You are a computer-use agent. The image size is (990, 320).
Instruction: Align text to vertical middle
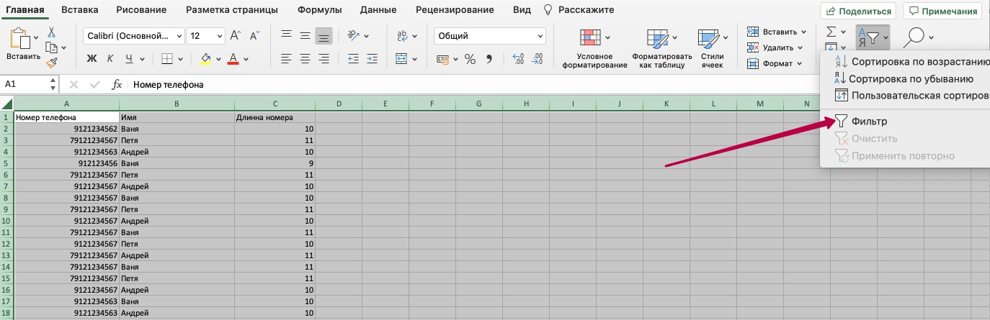click(x=305, y=35)
